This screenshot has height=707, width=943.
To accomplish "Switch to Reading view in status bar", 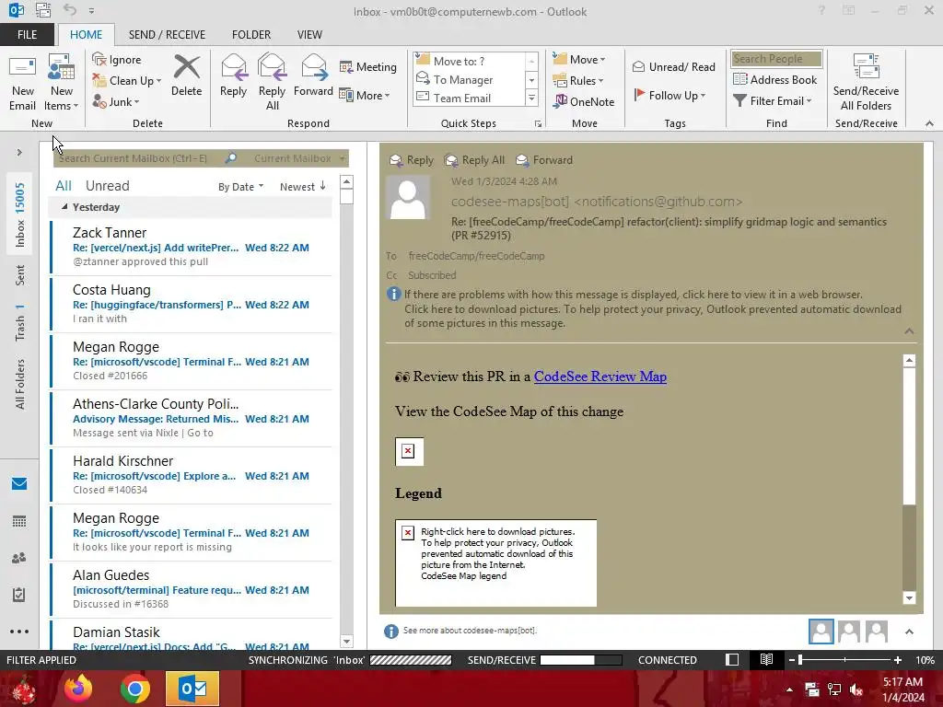I will point(766,659).
